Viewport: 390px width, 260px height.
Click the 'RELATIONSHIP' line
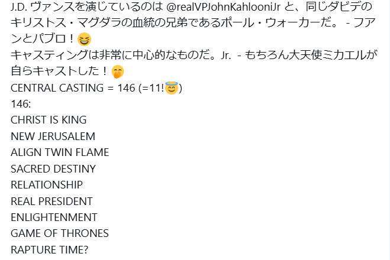[x=47, y=185]
